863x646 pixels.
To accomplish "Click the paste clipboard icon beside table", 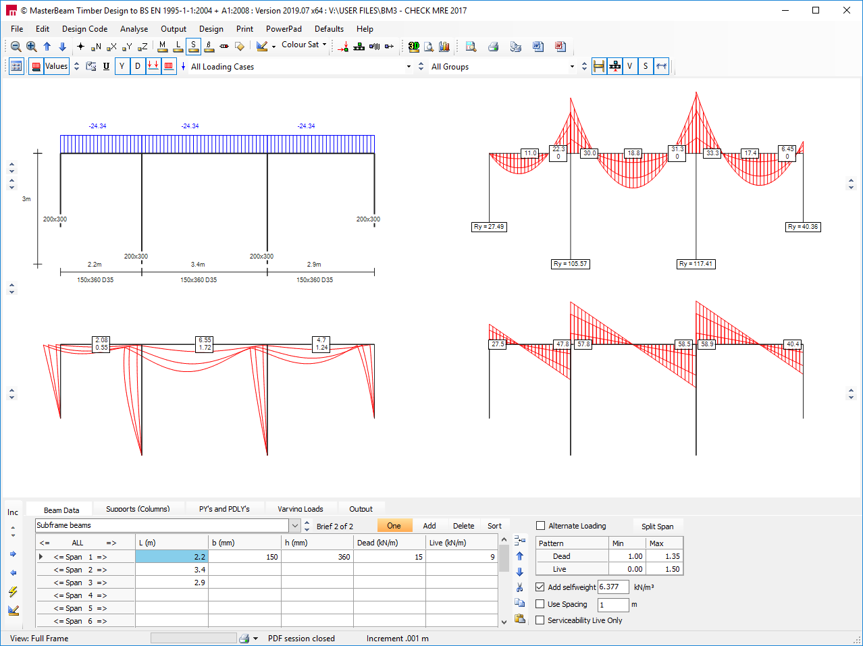I will pos(520,618).
